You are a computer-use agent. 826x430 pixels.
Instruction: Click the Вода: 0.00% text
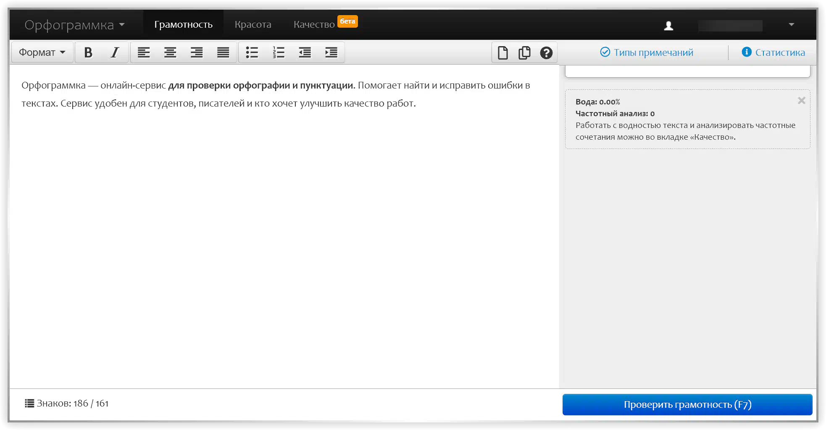click(x=597, y=102)
